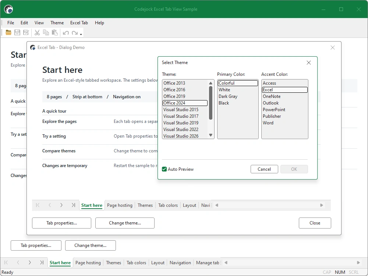Click the Close button in Dialog Demo
The height and width of the screenshot is (276, 368).
315,223
